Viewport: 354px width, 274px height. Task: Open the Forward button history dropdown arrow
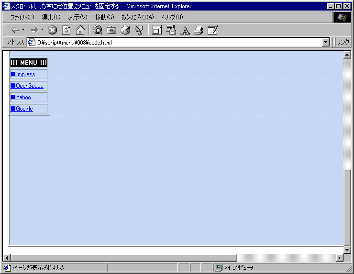coord(42,30)
